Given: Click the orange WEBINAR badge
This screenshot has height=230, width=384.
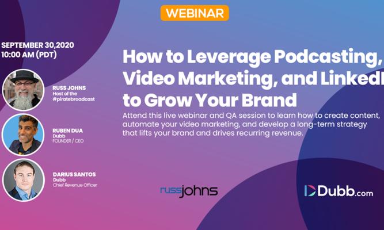Looking at the screenshot, I should tap(195, 13).
